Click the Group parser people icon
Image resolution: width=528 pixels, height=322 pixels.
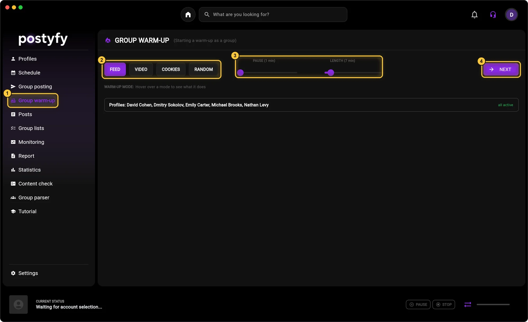[x=13, y=198]
